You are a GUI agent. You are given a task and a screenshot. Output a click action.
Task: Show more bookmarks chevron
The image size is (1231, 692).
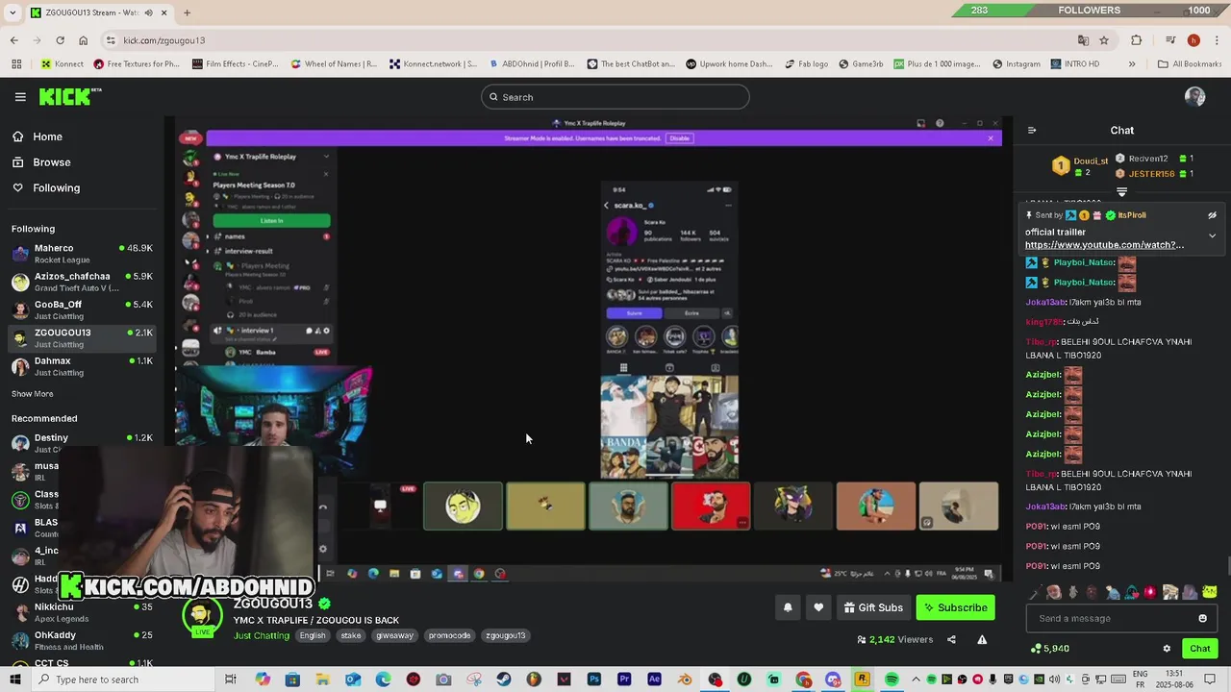pos(1132,64)
